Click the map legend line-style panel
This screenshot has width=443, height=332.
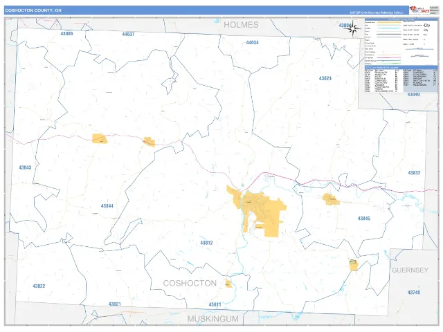coord(401,41)
